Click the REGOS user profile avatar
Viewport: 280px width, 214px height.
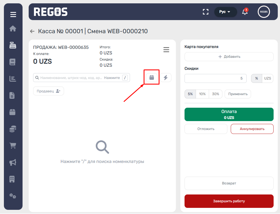click(264, 12)
